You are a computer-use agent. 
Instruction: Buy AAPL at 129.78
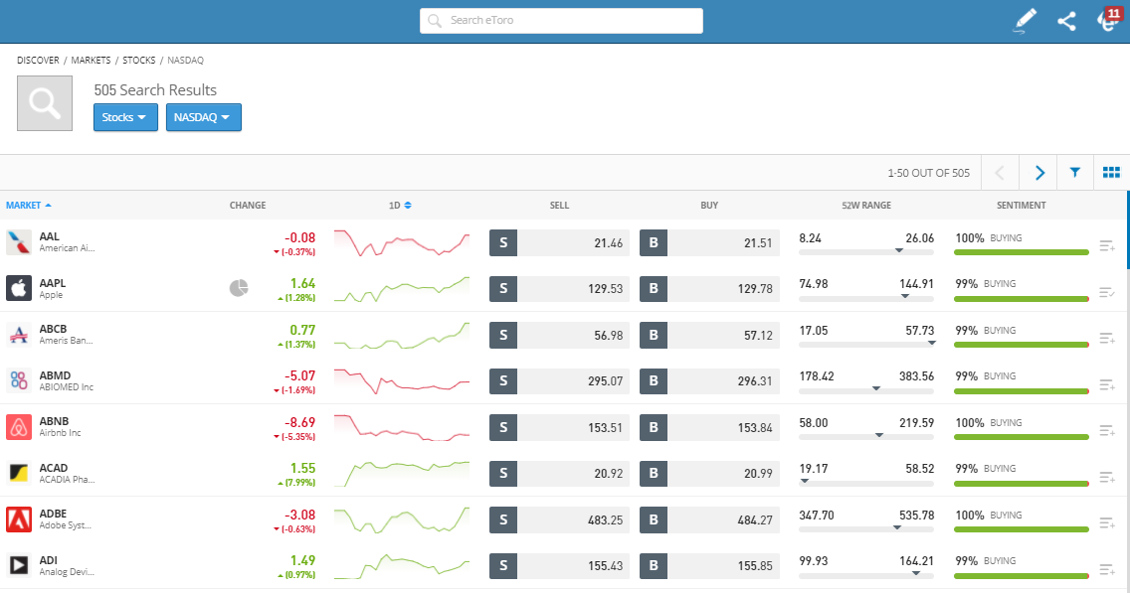click(x=709, y=289)
